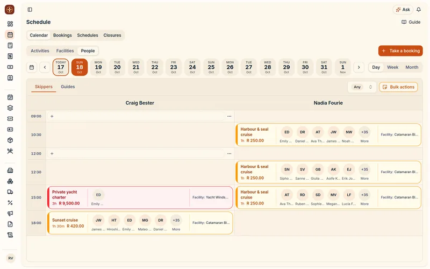Image resolution: width=430 pixels, height=269 pixels.
Task: Open Bulk actions button
Action: point(398,87)
